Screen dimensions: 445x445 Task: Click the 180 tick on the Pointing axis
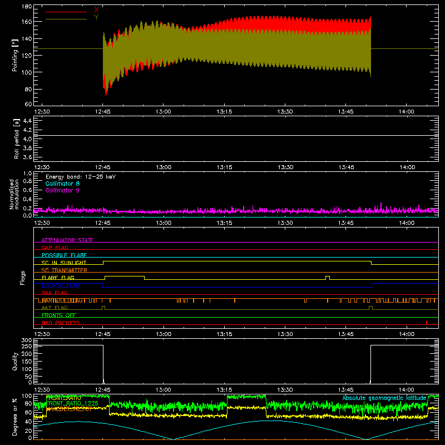point(27,7)
